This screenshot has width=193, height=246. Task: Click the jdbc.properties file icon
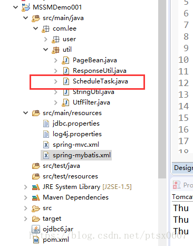coord(46,124)
